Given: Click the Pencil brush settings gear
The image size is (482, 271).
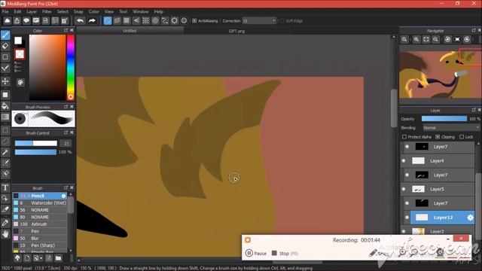Looking at the screenshot, I should 63,196.
